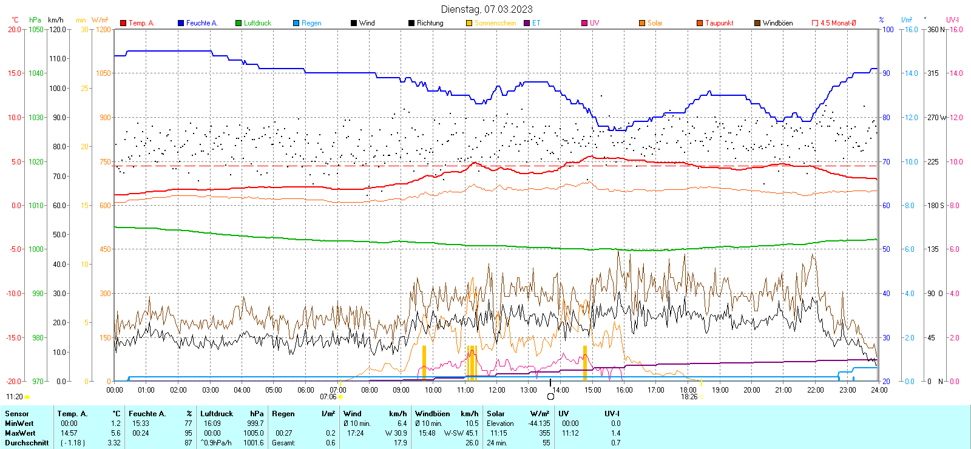Click the Regen legend label
The width and height of the screenshot is (971, 449).
pyautogui.click(x=311, y=23)
